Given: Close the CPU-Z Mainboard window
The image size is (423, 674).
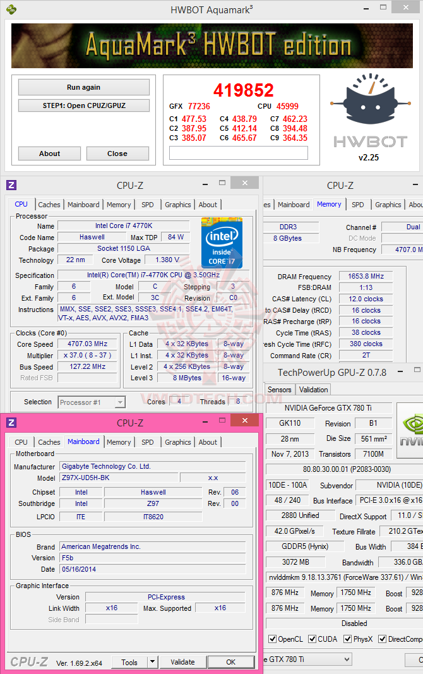Looking at the screenshot, I should point(245,420).
